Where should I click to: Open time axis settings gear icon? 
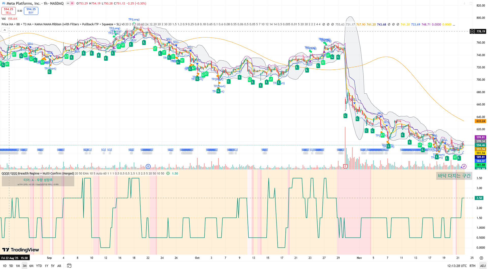(x=481, y=258)
